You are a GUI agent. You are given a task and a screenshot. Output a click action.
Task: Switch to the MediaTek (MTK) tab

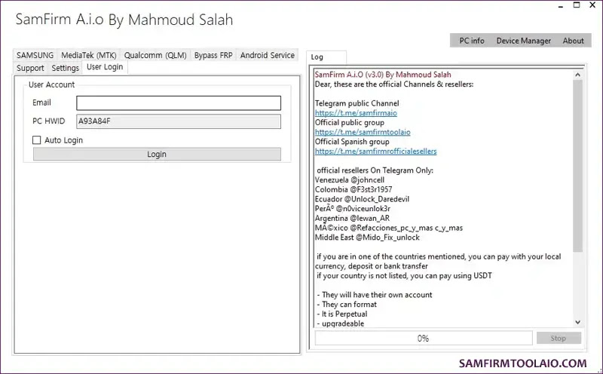click(x=88, y=55)
